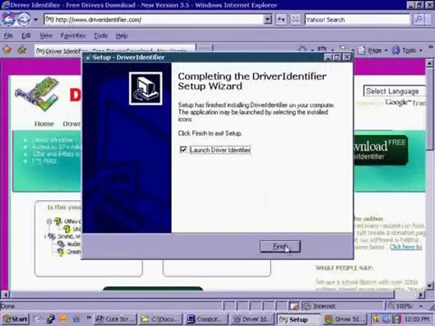
Task: Click the Stop loading button
Action: tap(295, 19)
